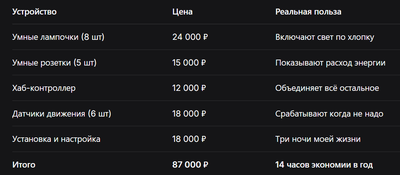Click Объединяет всё остальное cell
Image resolution: width=400 pixels, height=175 pixels.
(x=327, y=88)
